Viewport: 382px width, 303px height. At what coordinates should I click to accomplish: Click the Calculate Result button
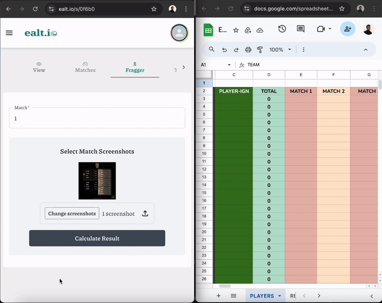97,238
